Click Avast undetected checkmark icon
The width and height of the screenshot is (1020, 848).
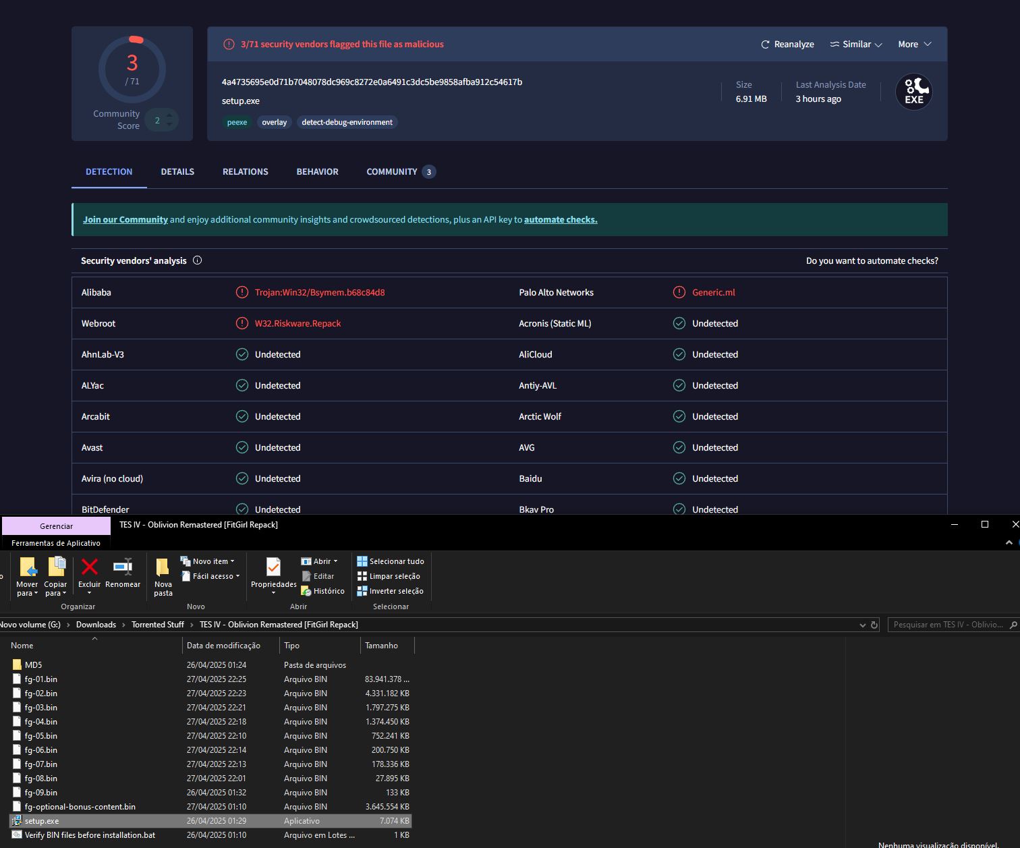coord(242,448)
